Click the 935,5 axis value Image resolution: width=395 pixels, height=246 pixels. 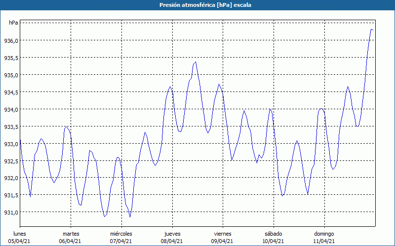[11, 58]
